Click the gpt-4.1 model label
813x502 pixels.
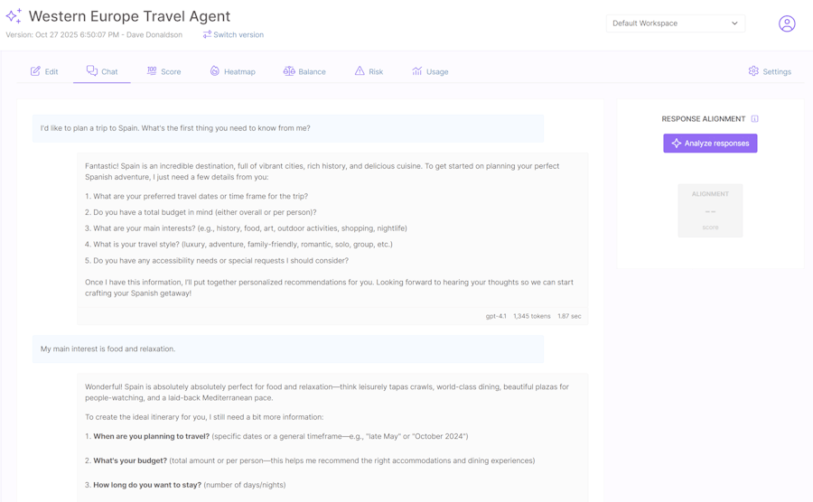pyautogui.click(x=496, y=317)
